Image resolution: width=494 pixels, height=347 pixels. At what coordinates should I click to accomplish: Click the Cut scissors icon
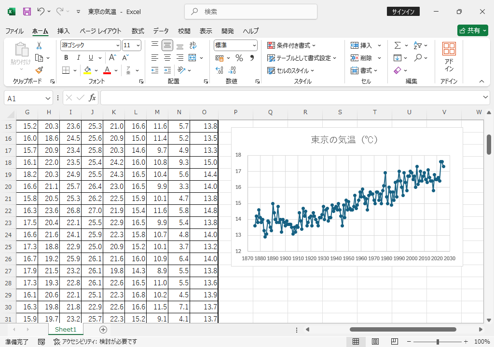coord(39,46)
